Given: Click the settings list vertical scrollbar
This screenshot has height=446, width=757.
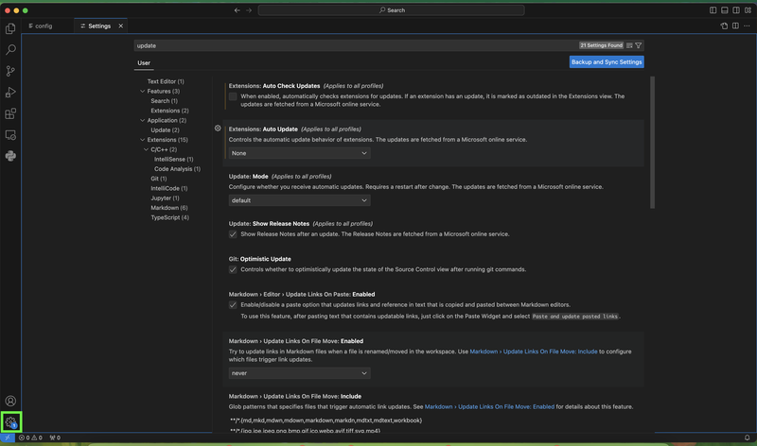Looking at the screenshot, I should 652,143.
